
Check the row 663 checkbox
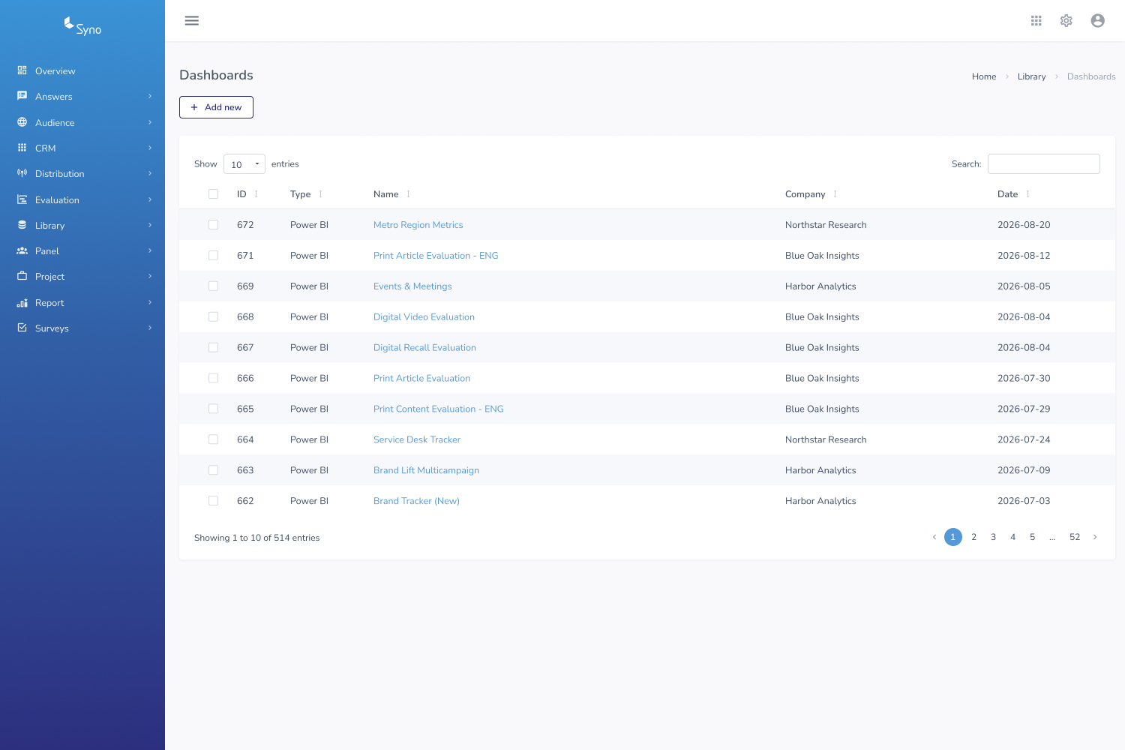pos(213,470)
